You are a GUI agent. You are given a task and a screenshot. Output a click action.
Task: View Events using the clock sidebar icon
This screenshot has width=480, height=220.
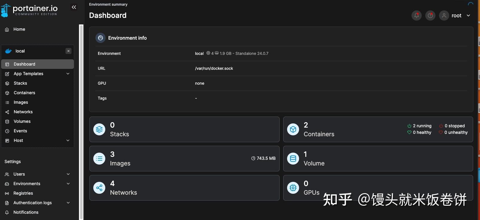coord(7,131)
